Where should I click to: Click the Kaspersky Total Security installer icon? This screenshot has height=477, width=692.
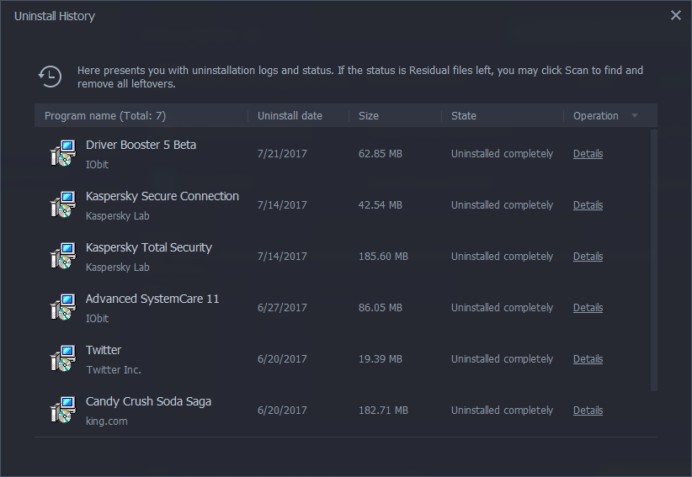click(62, 256)
